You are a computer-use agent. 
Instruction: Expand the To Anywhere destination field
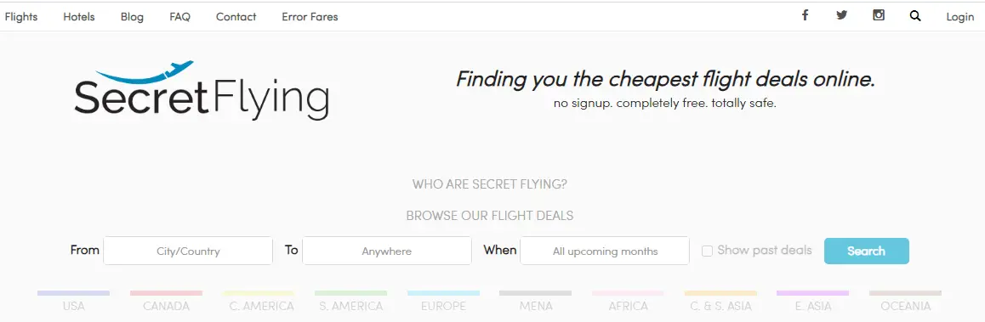click(386, 251)
